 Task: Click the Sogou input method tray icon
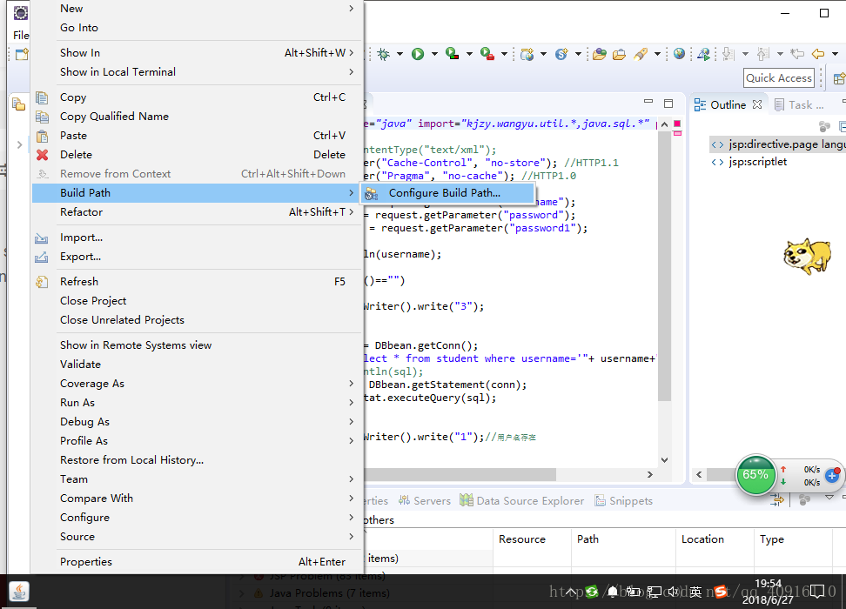click(720, 592)
